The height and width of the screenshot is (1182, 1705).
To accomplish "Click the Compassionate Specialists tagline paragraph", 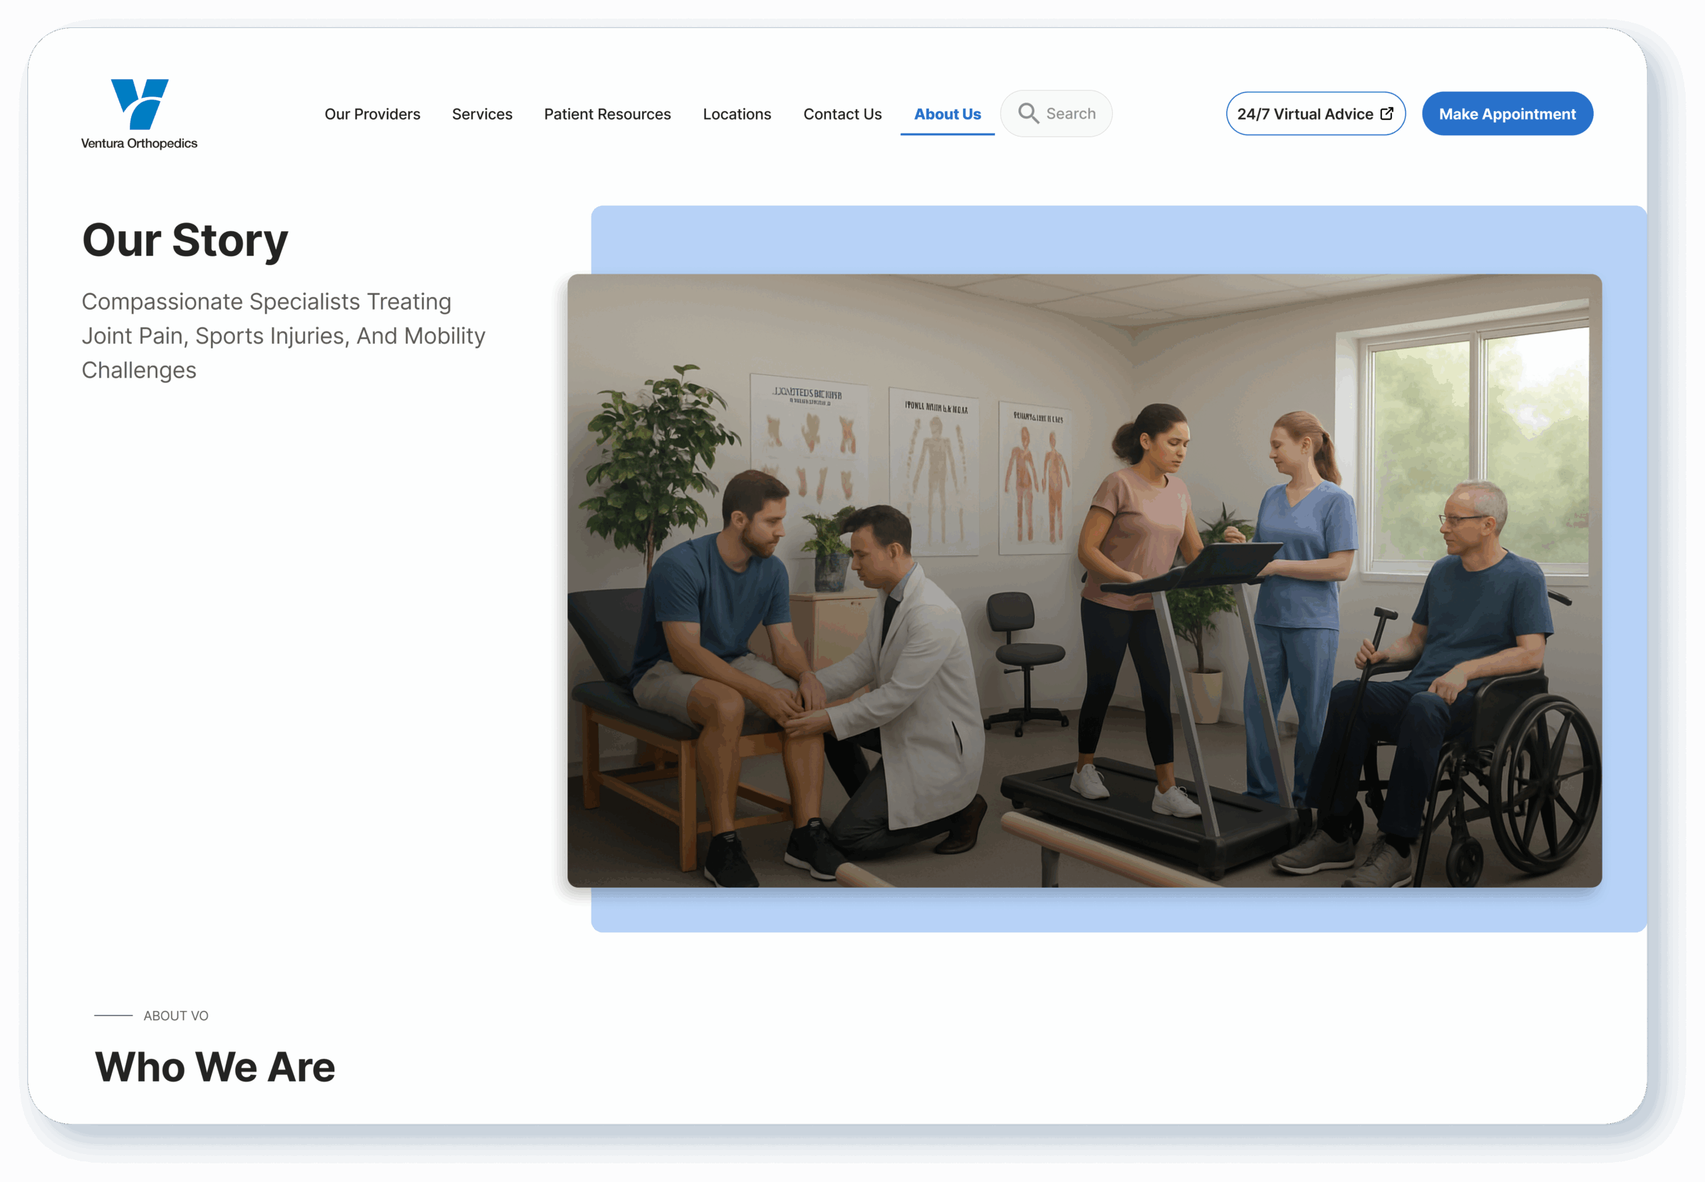I will point(283,336).
